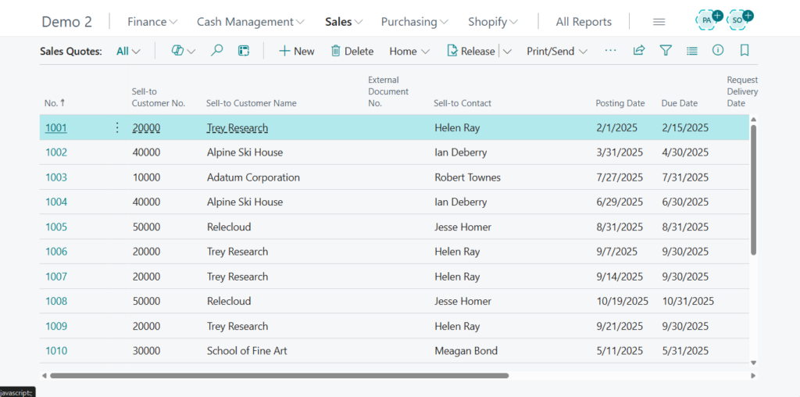
Task: Click the Analyze mode icon beside search
Action: point(244,51)
